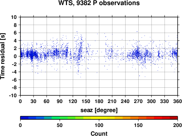This screenshot has width=182, height=136.
Task: Click the orange segment near 150 on colorbar
Action: coord(138,118)
